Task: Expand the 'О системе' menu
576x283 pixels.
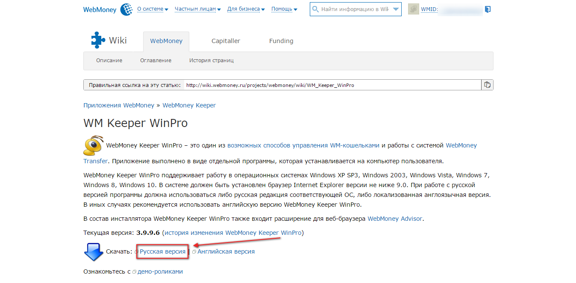Action: (x=153, y=9)
